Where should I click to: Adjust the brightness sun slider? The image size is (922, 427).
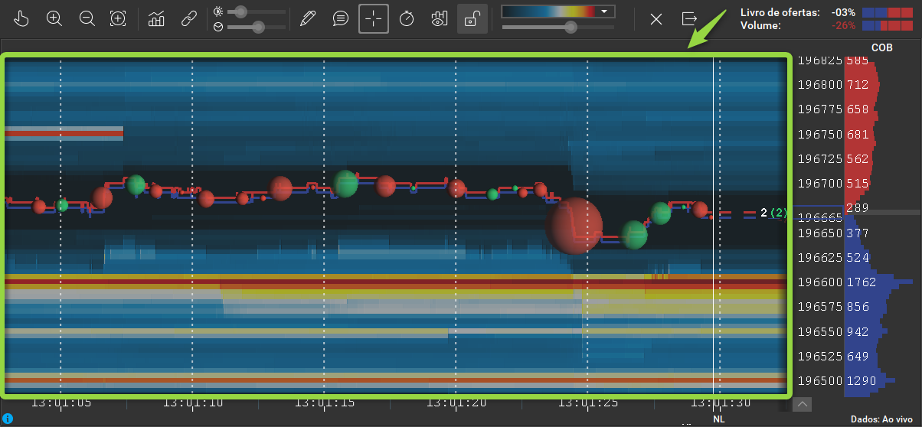[250, 11]
